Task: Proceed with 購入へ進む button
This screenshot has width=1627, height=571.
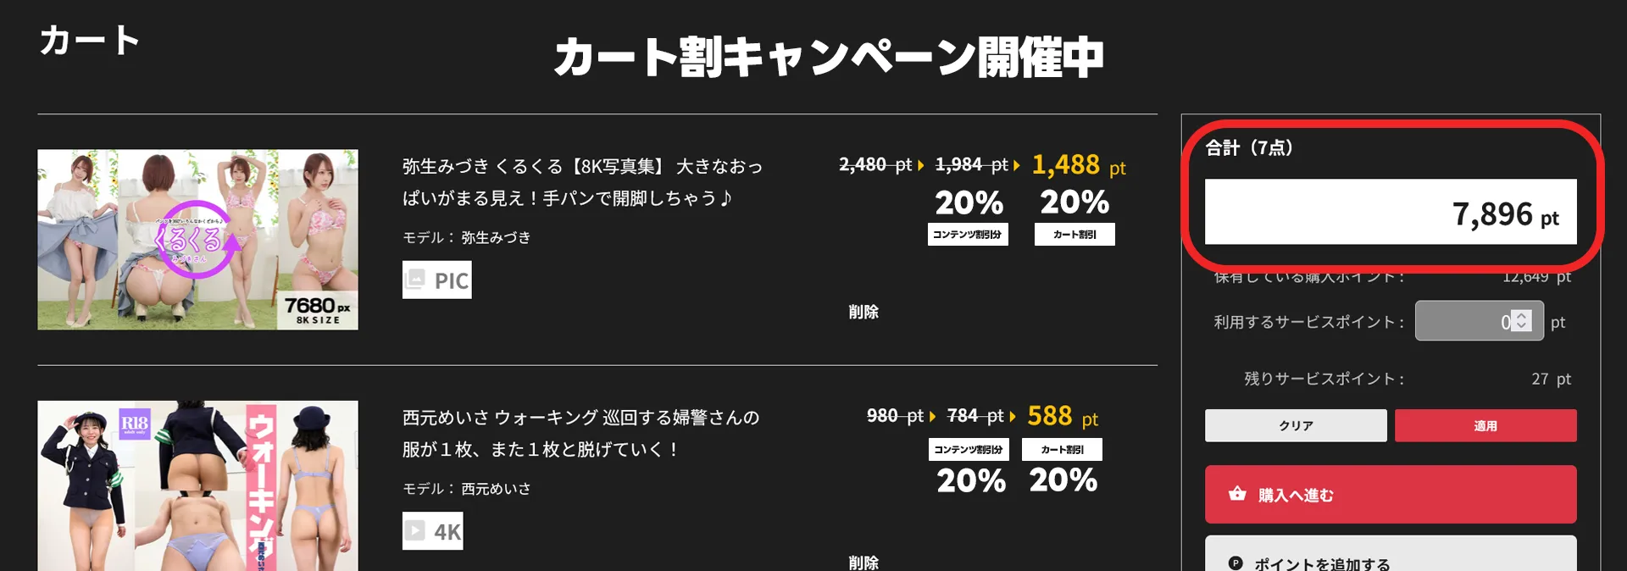Action: click(x=1390, y=495)
